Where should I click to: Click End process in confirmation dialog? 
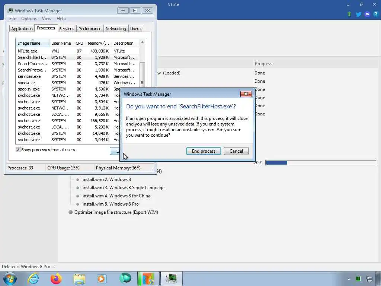pos(204,151)
